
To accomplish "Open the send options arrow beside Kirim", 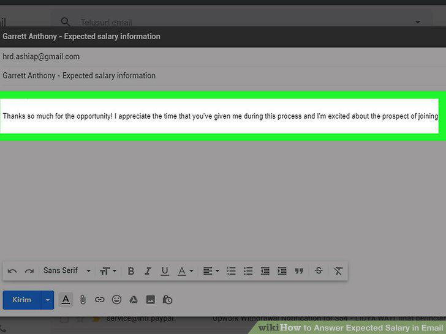I will tap(48, 300).
